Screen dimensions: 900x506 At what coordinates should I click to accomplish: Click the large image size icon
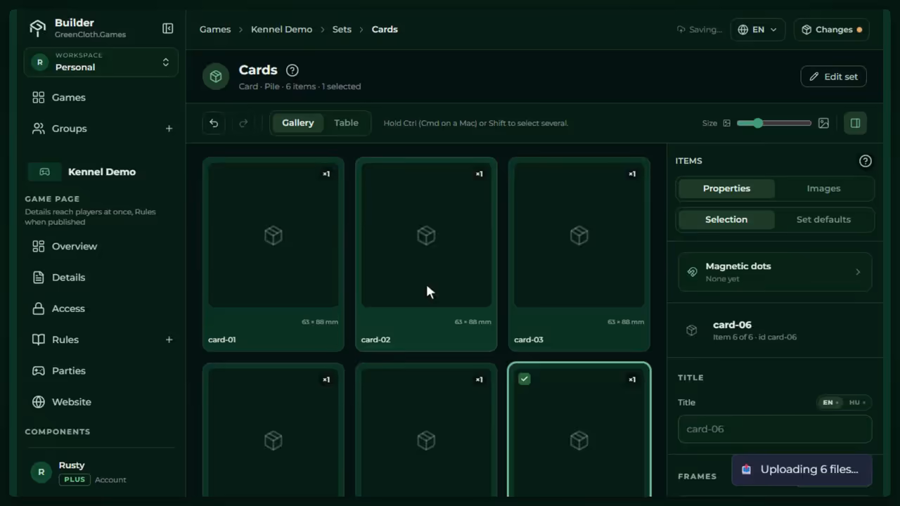click(823, 123)
